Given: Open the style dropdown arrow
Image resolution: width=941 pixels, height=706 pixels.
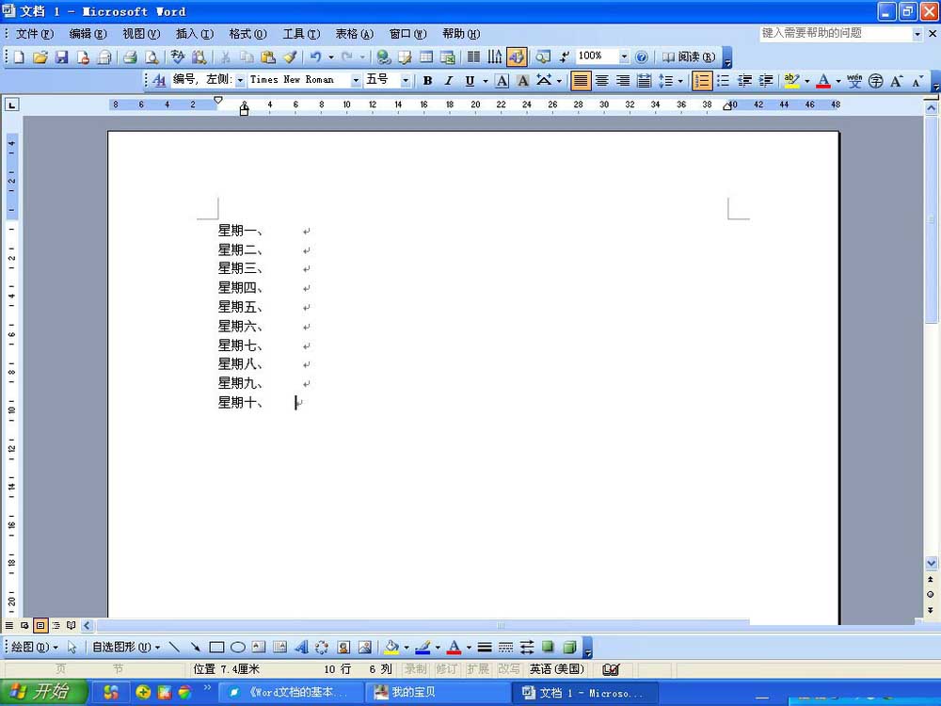Looking at the screenshot, I should [240, 80].
